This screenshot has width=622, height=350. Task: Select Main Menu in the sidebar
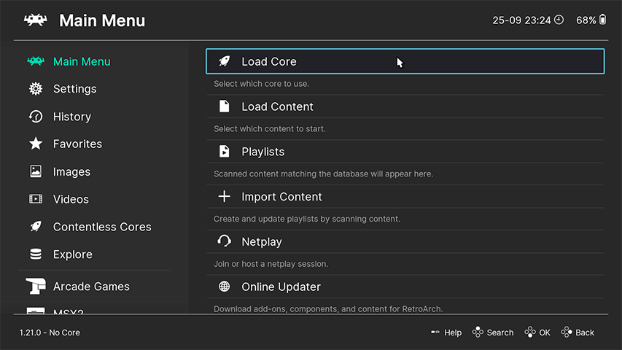pyautogui.click(x=82, y=62)
